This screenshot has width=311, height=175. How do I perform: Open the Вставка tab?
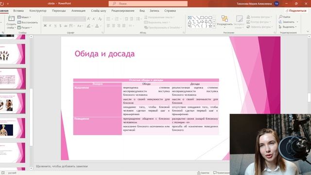[x=18, y=11]
